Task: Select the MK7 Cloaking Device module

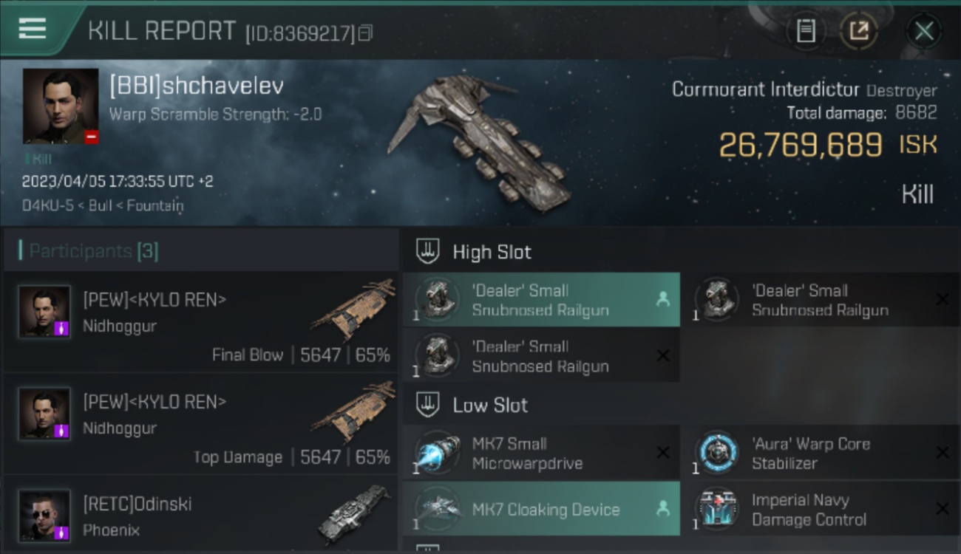Action: (541, 509)
